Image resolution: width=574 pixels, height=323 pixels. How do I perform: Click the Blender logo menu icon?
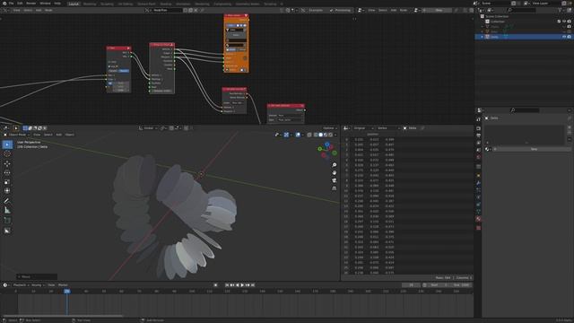pos(4,4)
